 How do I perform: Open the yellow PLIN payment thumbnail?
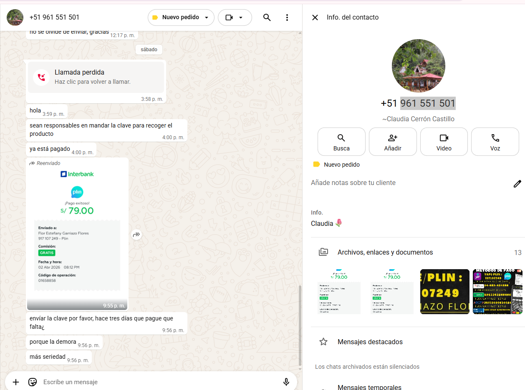coord(444,292)
